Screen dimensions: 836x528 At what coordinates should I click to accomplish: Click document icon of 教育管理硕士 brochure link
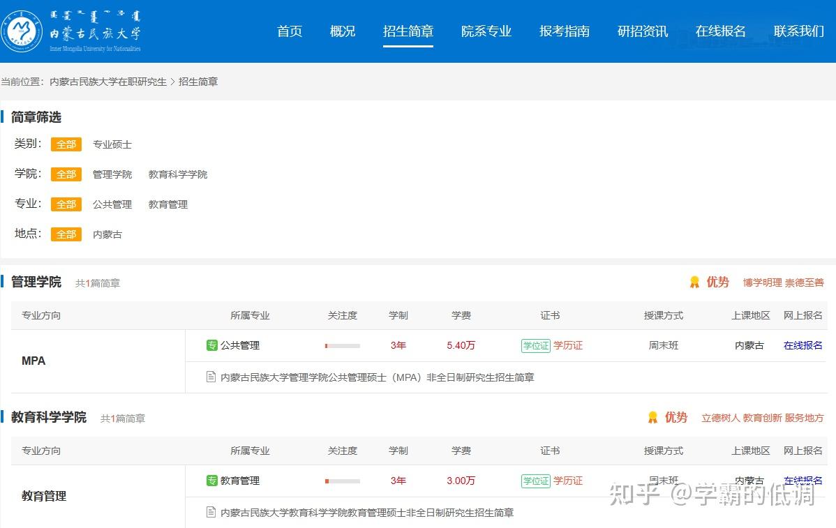click(x=211, y=513)
